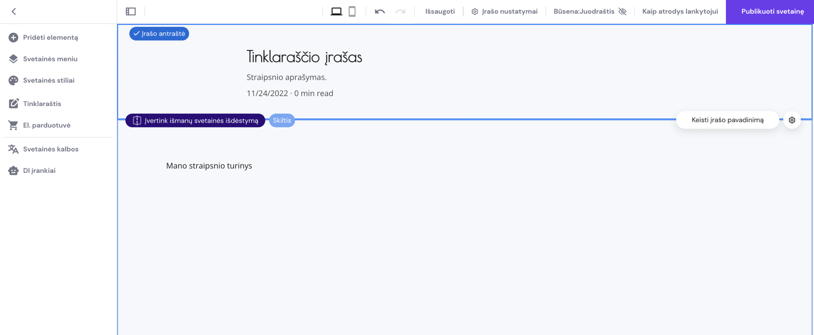Select Svetainės meniu in the sidebar

point(50,59)
